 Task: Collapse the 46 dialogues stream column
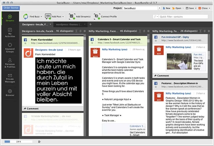pos(140,31)
